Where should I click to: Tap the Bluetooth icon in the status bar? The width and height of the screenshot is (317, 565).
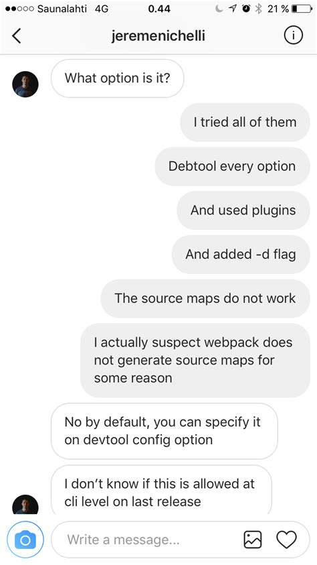[258, 9]
